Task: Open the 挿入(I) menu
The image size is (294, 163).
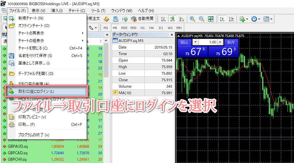Action: click(57, 11)
